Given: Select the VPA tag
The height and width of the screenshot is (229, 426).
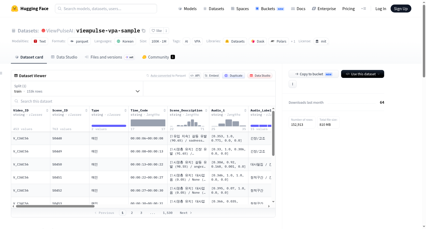Looking at the screenshot, I should [197, 41].
